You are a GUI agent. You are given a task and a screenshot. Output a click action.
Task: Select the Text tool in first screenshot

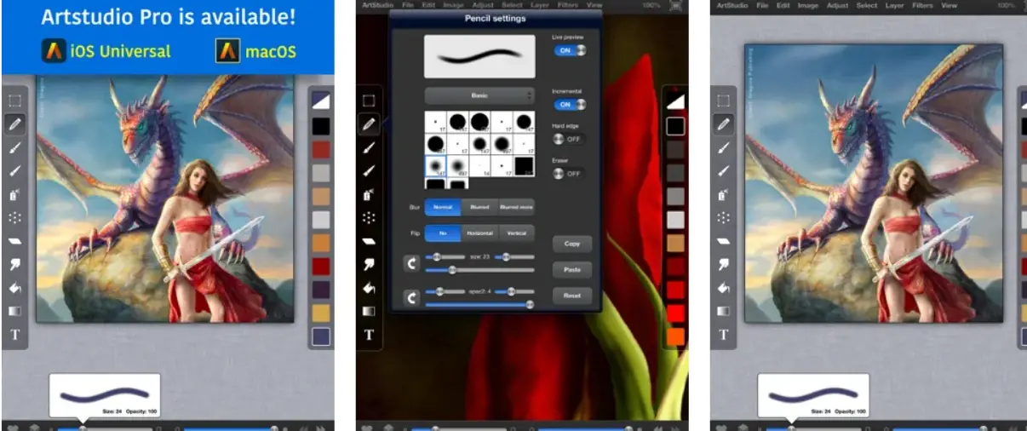15,335
